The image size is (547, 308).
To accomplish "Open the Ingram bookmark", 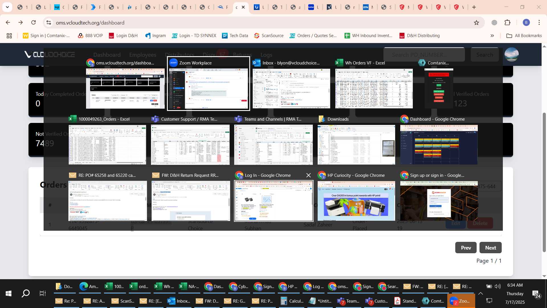I will pyautogui.click(x=155, y=36).
